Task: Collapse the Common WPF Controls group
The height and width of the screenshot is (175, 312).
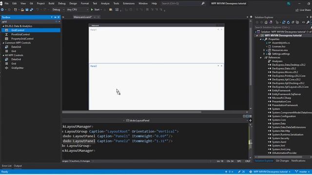Action: tap(3, 43)
